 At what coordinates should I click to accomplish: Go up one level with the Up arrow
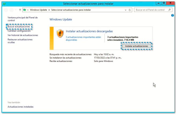click(x=20, y=10)
